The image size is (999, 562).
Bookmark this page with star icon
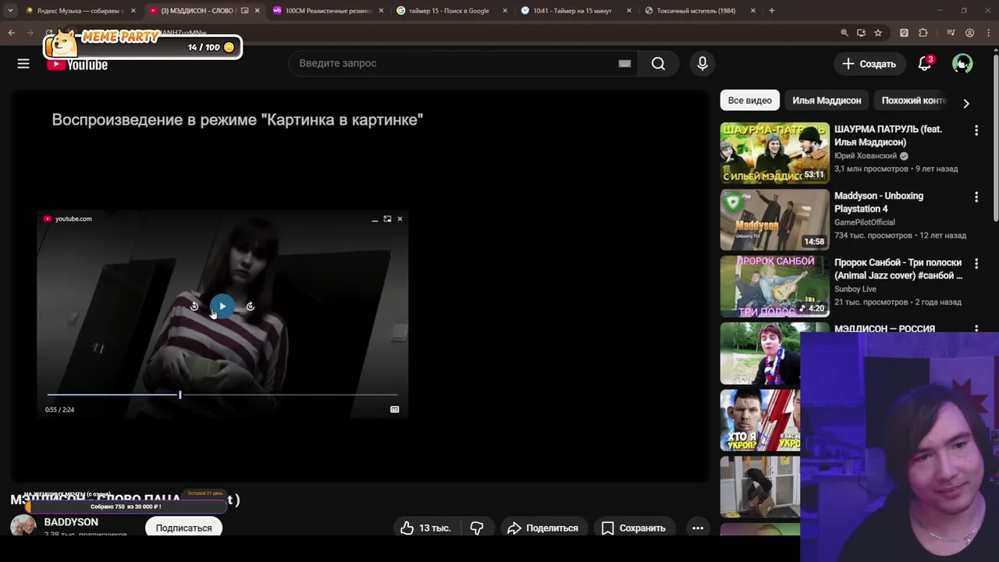[x=878, y=33]
